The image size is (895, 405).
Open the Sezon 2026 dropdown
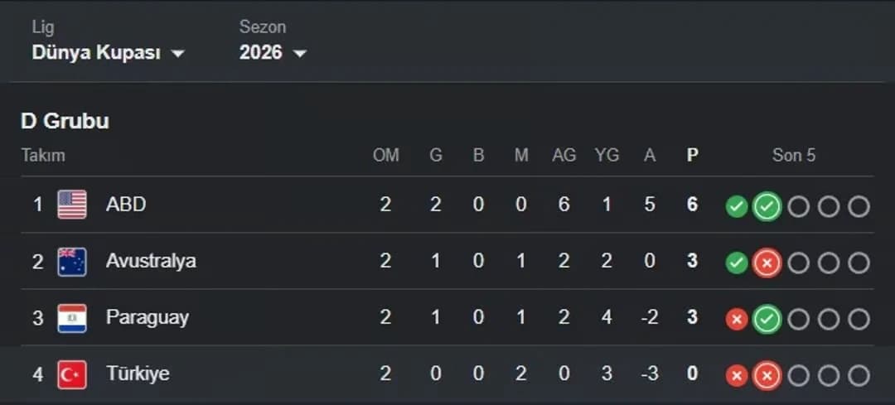pos(273,53)
